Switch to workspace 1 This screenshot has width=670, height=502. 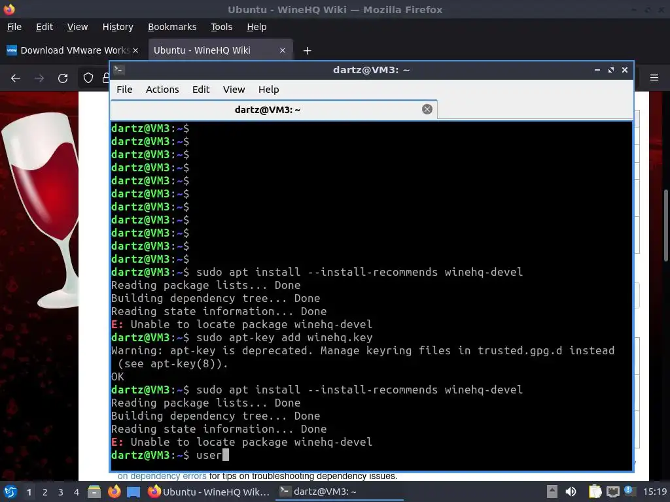tap(29, 492)
